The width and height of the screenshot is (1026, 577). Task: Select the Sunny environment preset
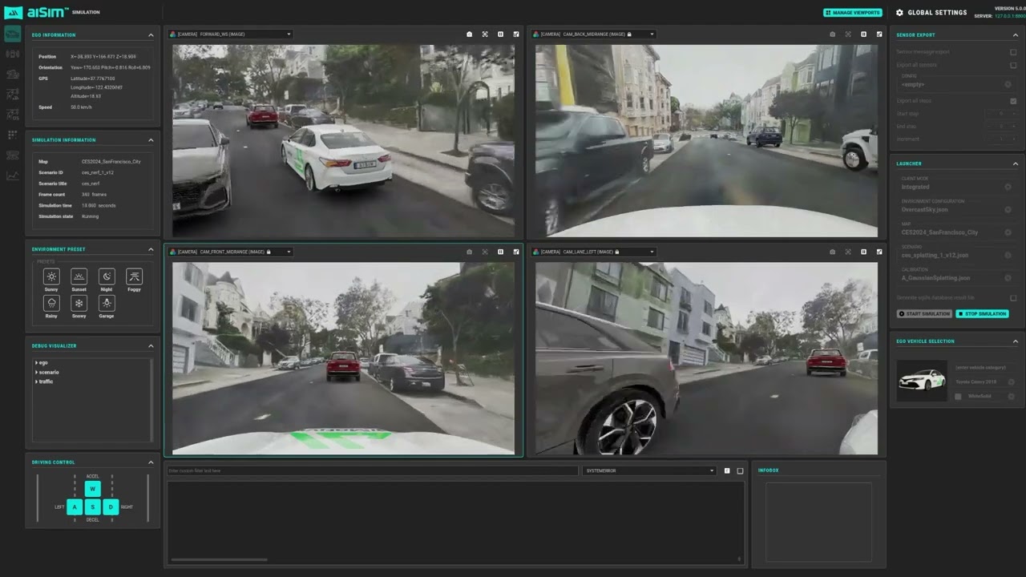(x=51, y=276)
